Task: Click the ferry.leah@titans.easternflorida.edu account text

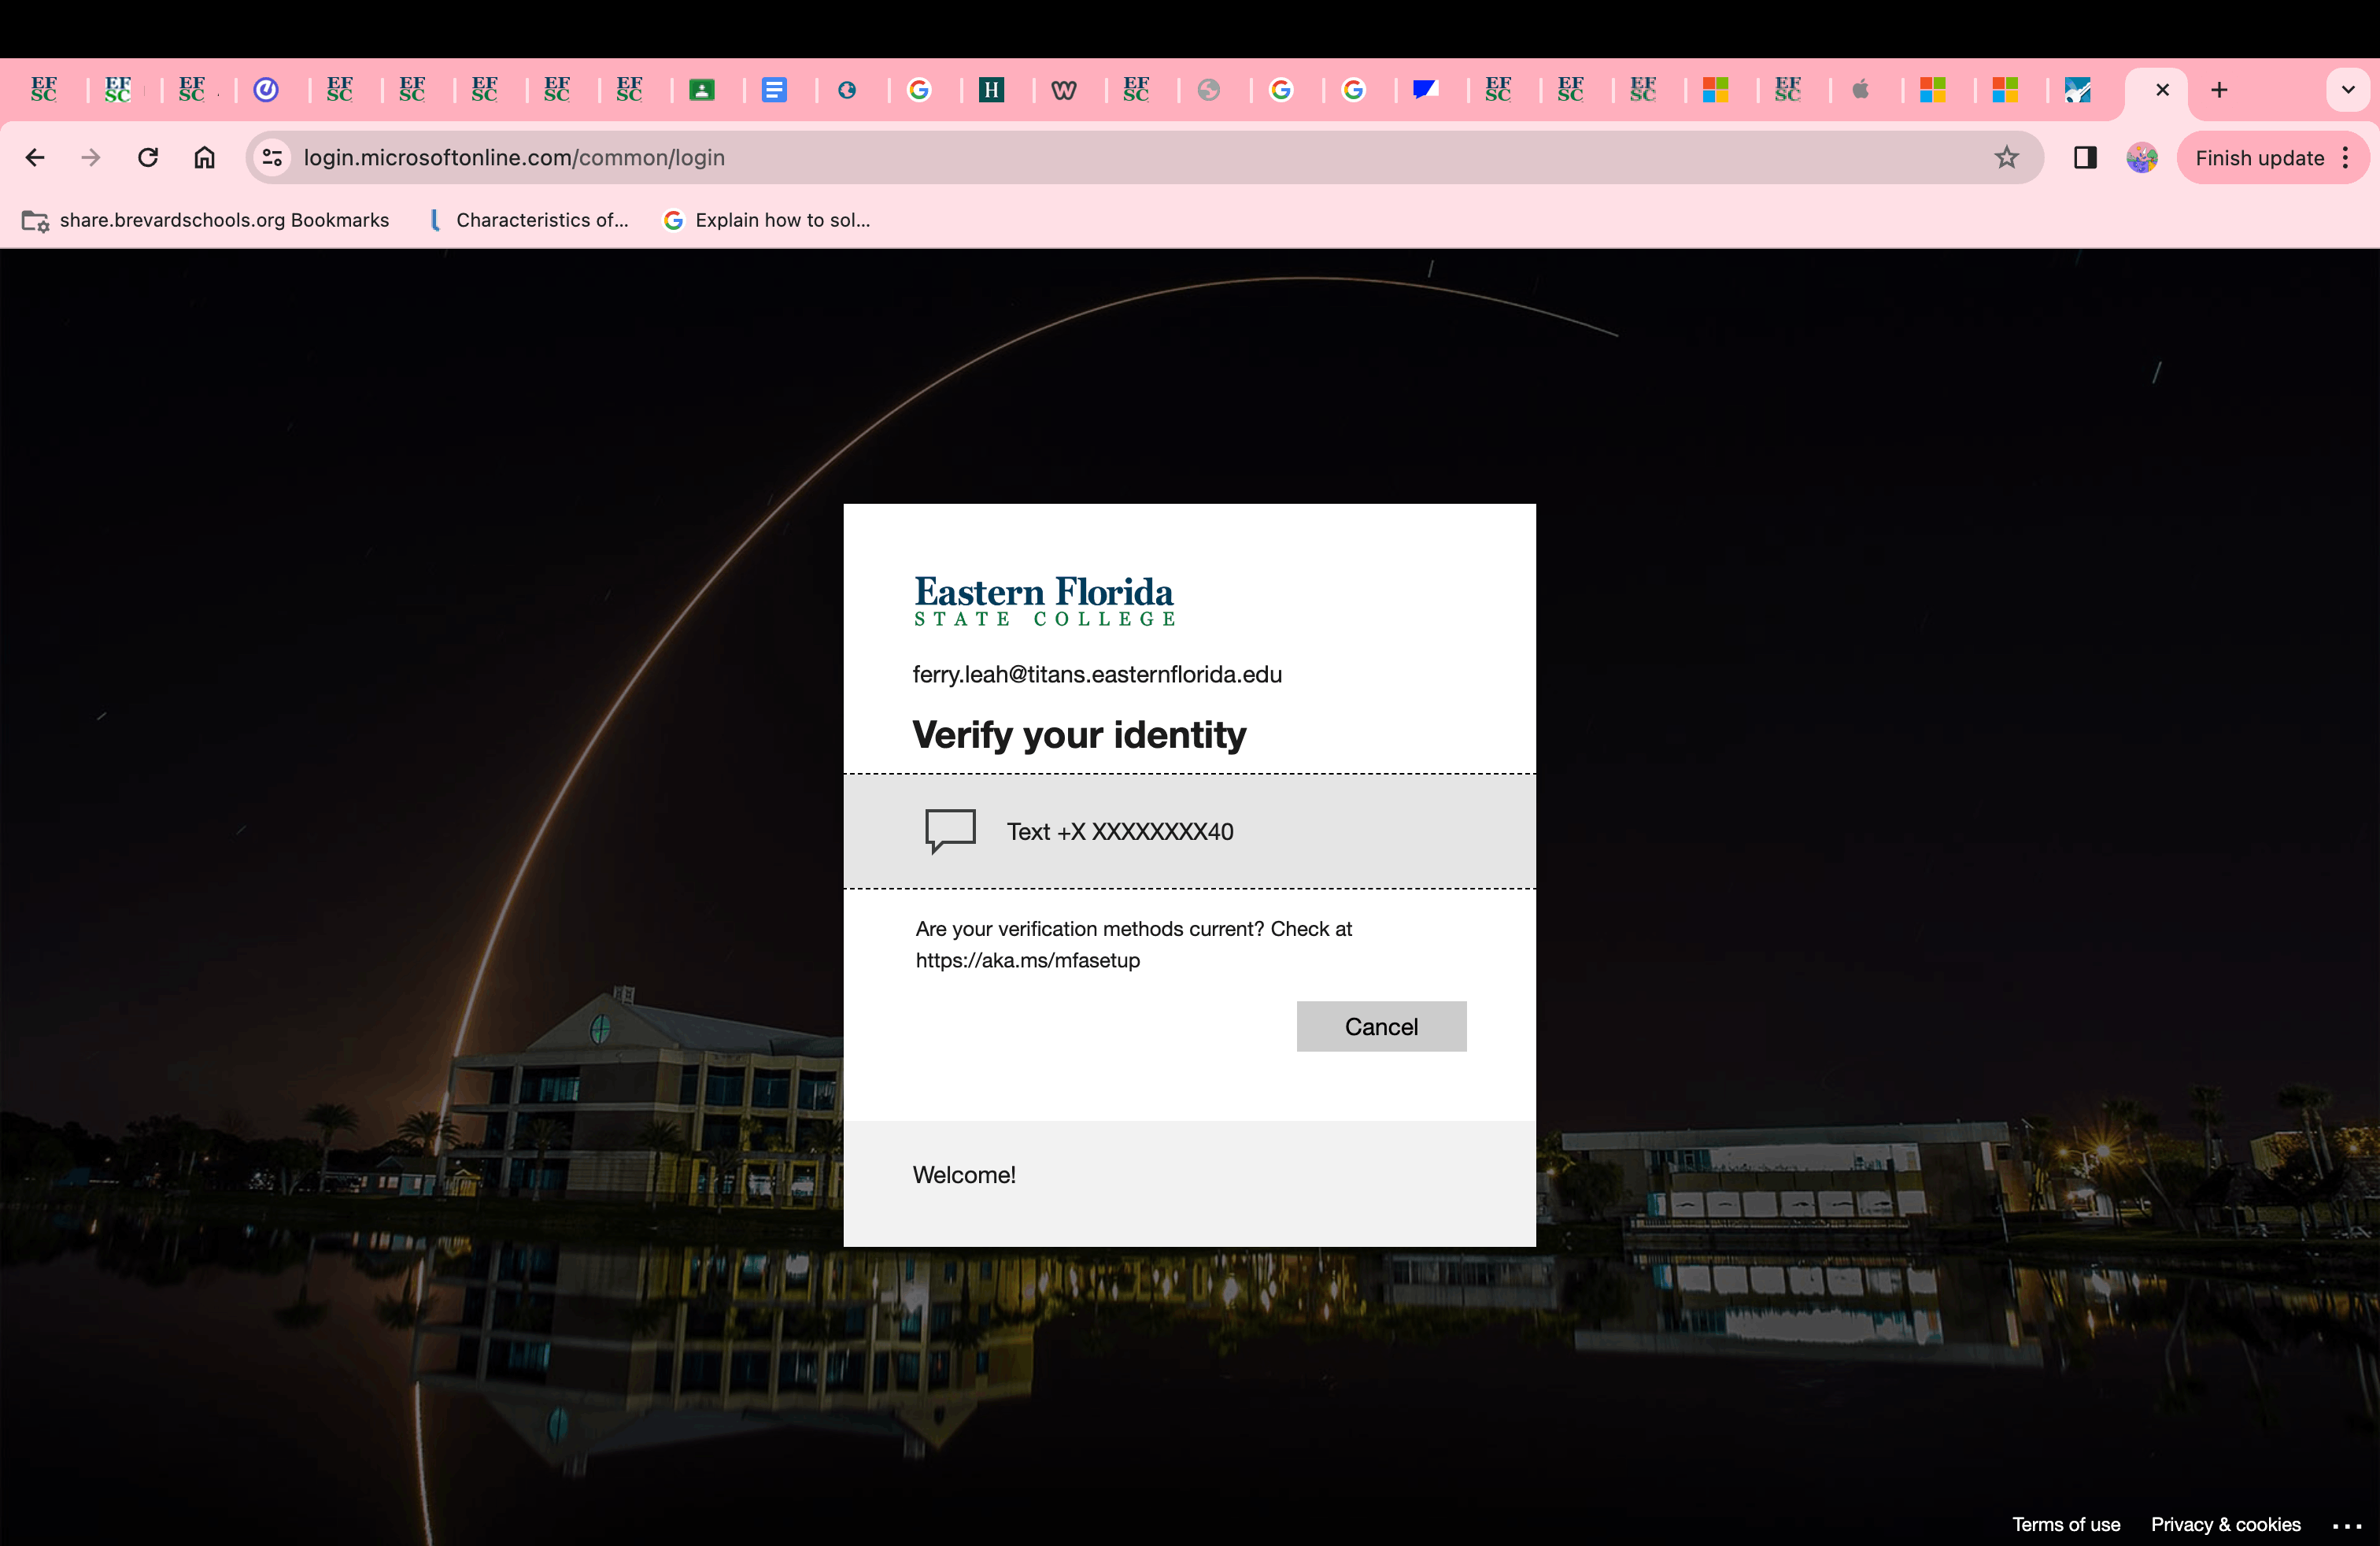Action: point(1097,674)
